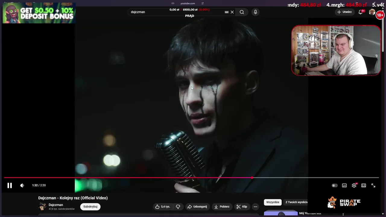Screen dimensions: 386x217
Task: Like the video with thumbs up
Action: coord(163,206)
